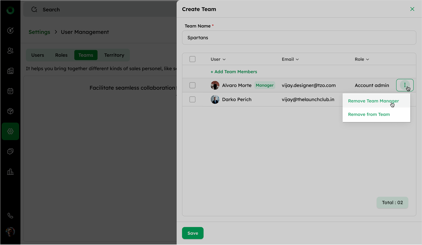This screenshot has width=422, height=245.
Task: Select Darko Perich's row checkbox
Action: 192,99
